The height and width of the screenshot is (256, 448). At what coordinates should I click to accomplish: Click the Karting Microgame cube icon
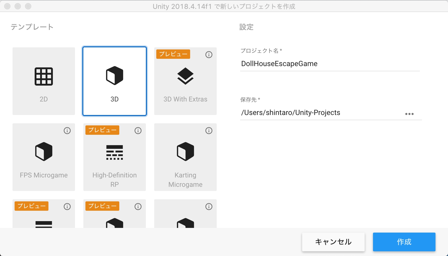click(x=185, y=151)
